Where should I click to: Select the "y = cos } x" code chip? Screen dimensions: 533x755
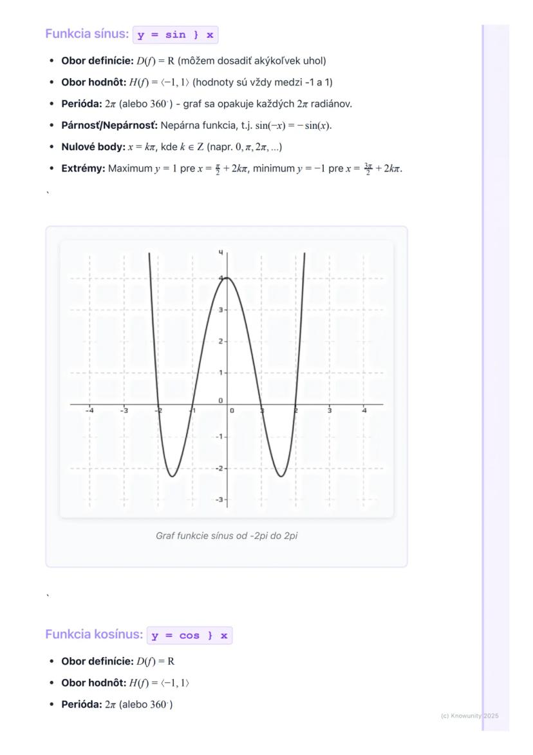click(x=189, y=636)
